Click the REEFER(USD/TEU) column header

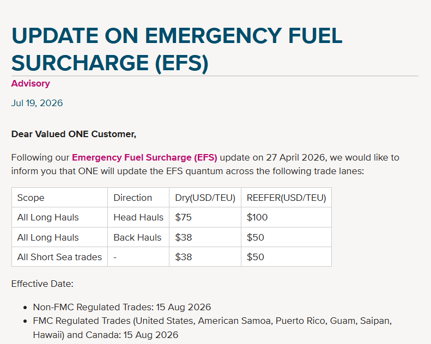286,198
